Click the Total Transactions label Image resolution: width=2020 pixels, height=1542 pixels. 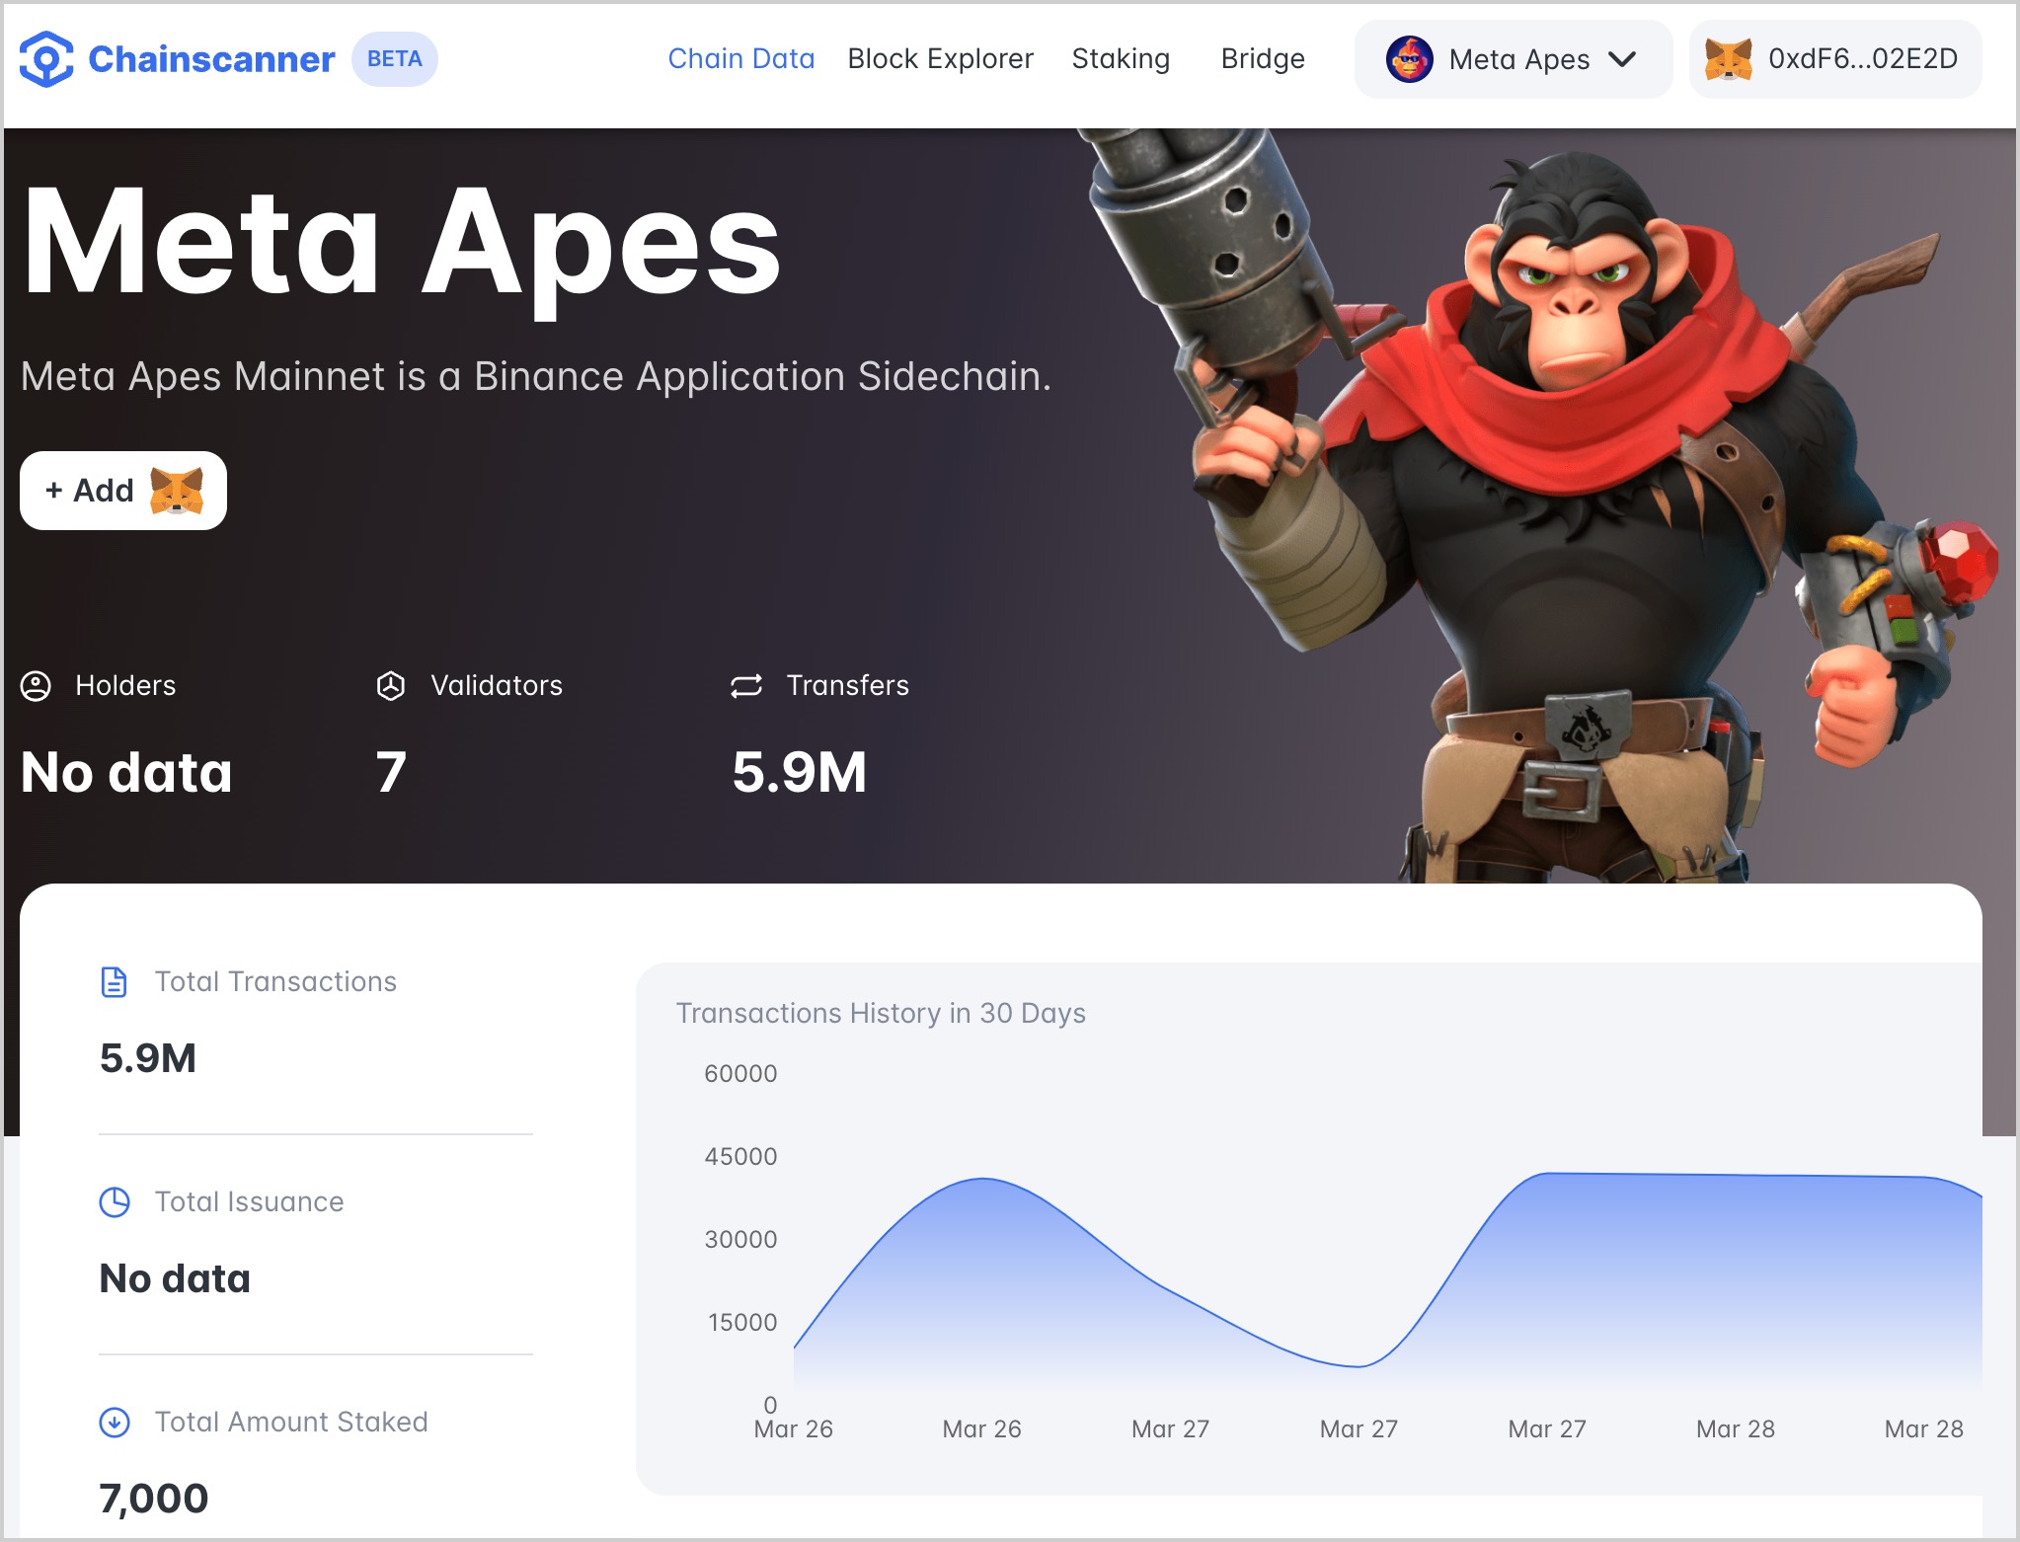coord(275,982)
